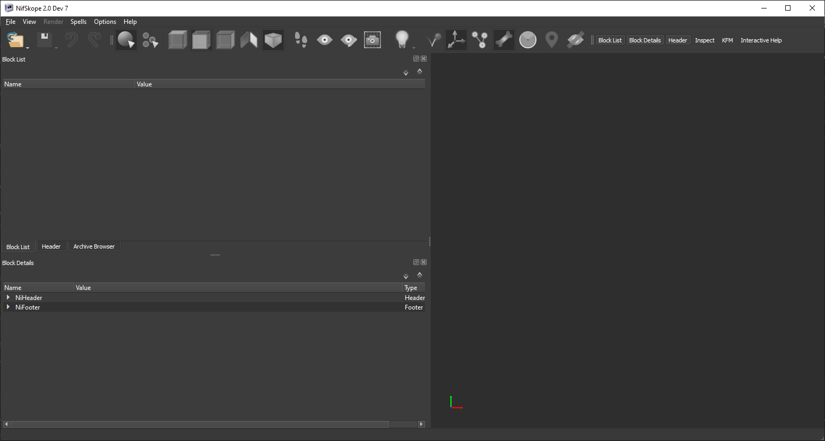Collapse all rows in Block Details panel

pos(420,275)
